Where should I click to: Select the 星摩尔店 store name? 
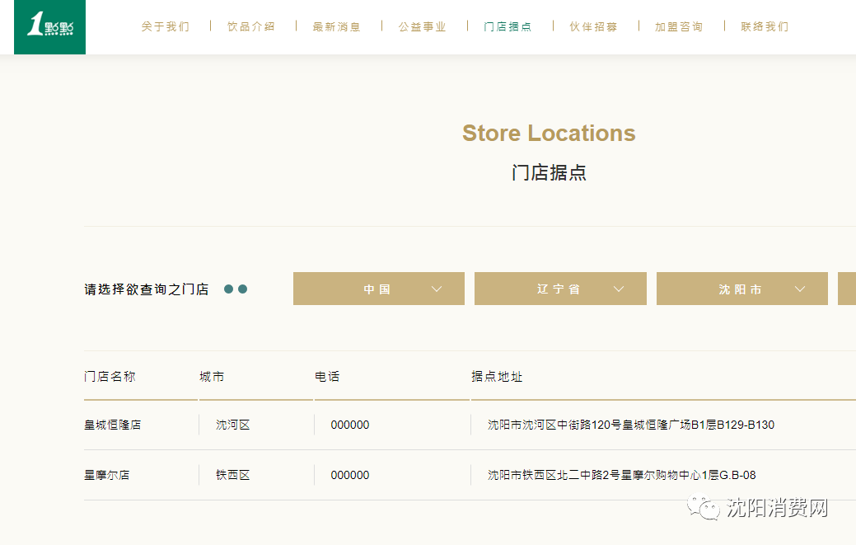coord(107,476)
